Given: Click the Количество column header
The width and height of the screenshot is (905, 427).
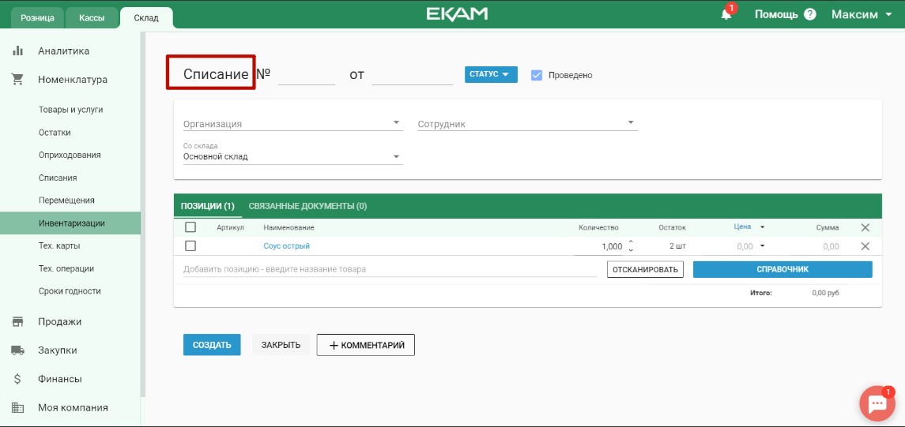Looking at the screenshot, I should point(598,227).
